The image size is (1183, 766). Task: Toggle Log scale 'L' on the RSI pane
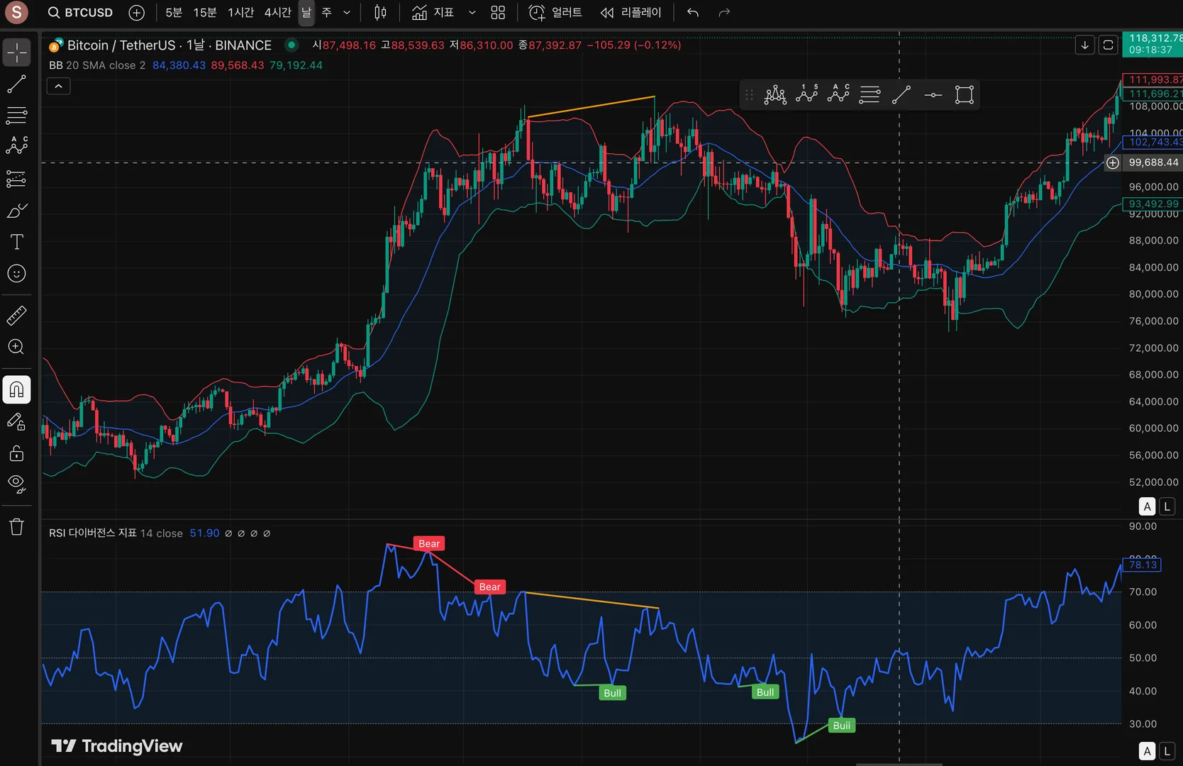[1167, 751]
